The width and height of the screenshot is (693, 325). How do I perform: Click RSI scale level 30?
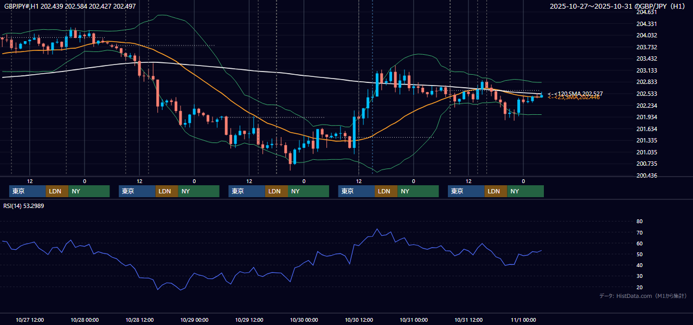coord(639,276)
